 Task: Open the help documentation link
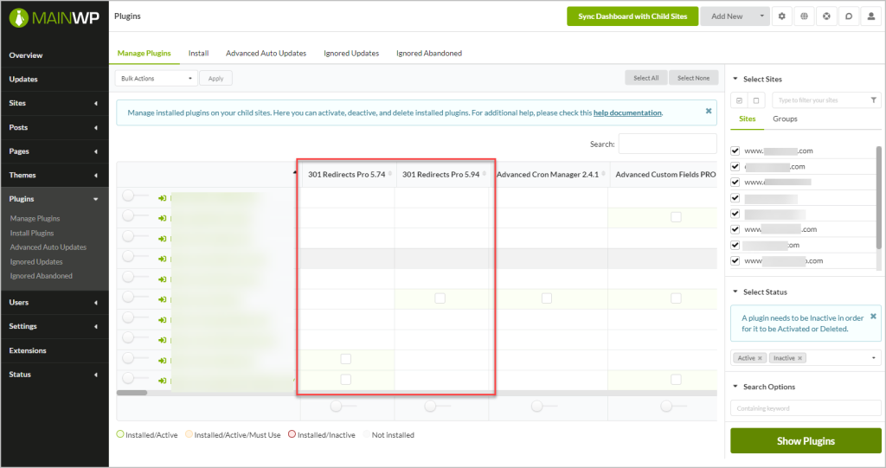[627, 113]
